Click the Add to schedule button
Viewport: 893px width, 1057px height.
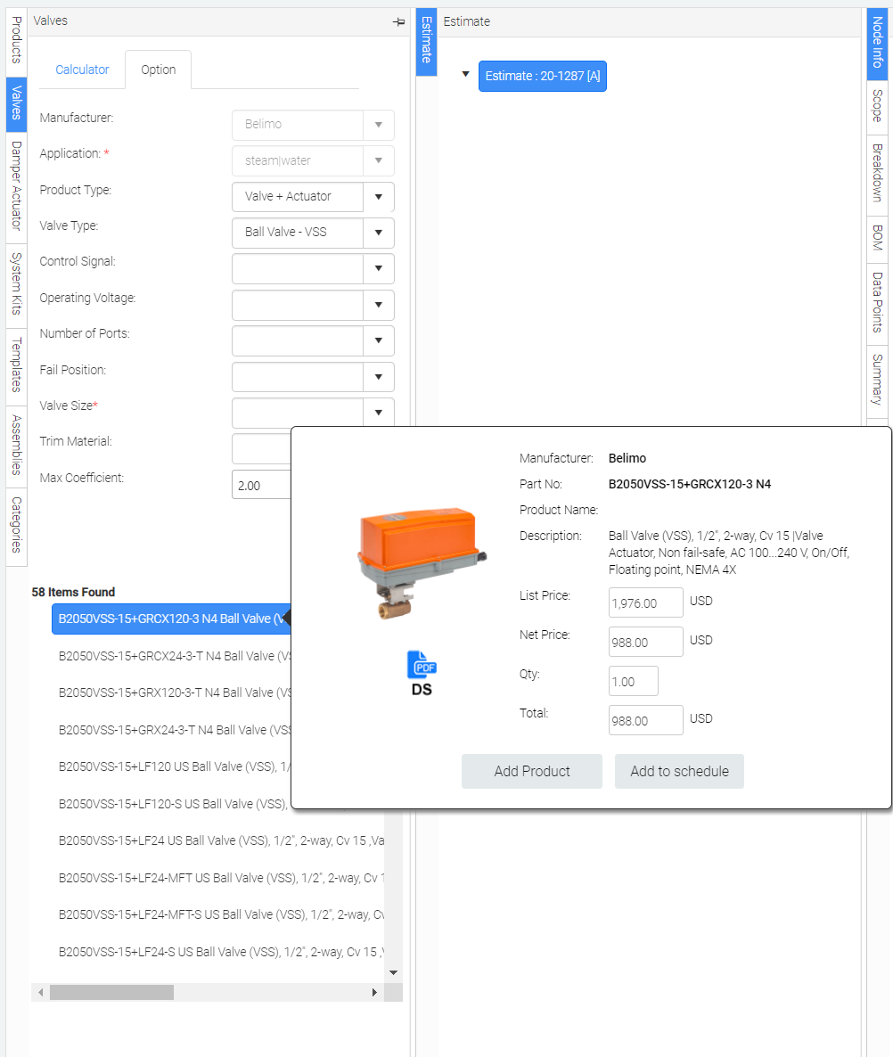pos(679,771)
